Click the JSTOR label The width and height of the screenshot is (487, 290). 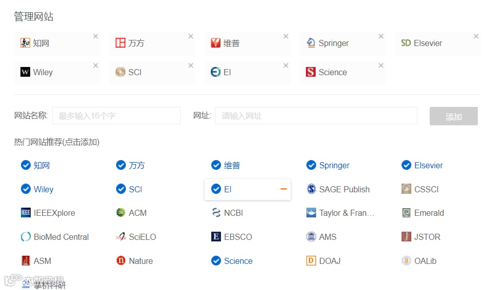coord(427,237)
